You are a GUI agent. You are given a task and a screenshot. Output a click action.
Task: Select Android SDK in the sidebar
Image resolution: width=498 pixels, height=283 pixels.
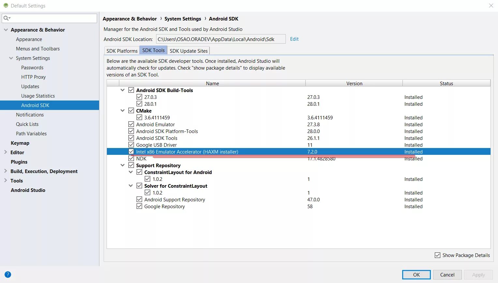(x=50, y=105)
